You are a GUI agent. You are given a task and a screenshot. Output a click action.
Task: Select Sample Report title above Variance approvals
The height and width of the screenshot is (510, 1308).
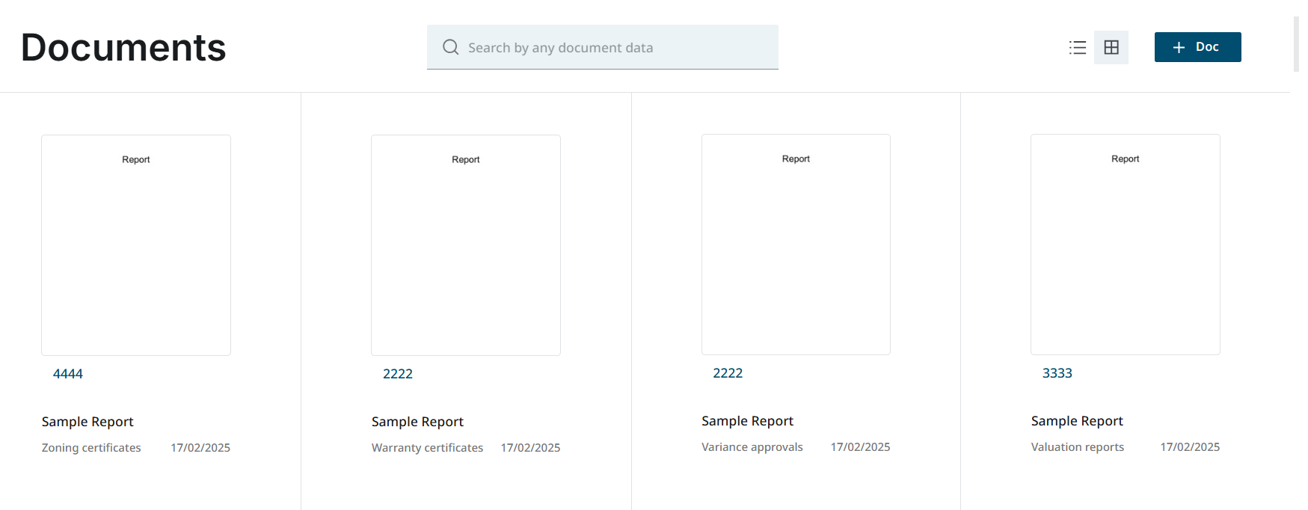pos(747,421)
